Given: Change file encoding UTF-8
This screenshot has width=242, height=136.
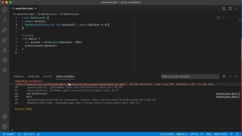Looking at the screenshot, I should tap(194, 134).
